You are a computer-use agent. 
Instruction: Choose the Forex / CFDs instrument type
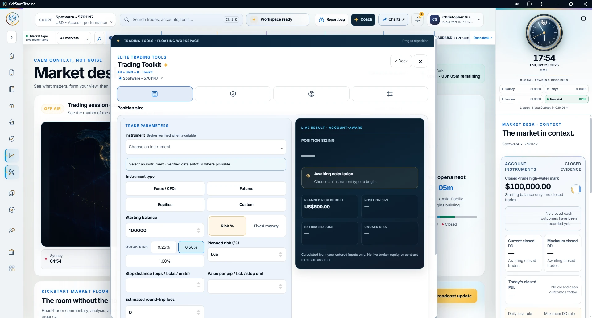tap(165, 189)
